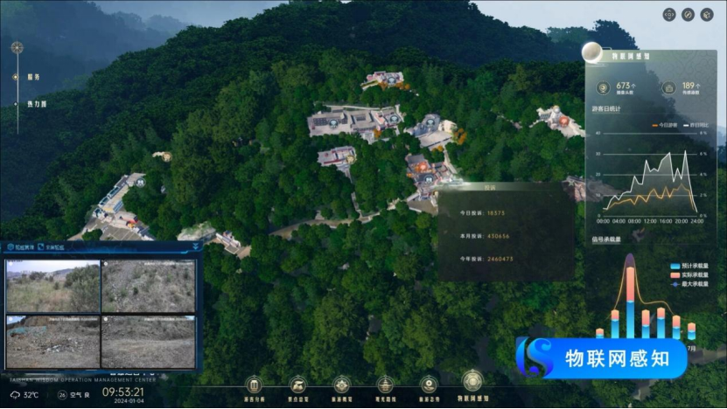Image resolution: width=727 pixels, height=409 pixels.
Task: Toggle the blue 预计承载量 legend entry
Action: (x=689, y=266)
